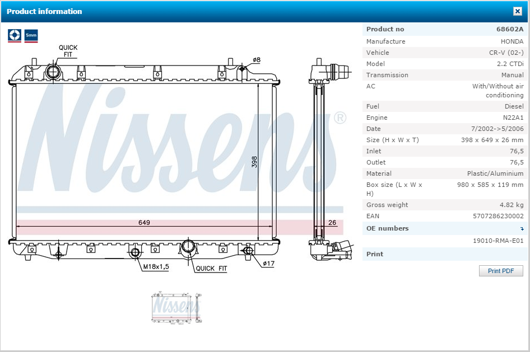Click the Inlet row label
This screenshot has width=530, height=352.
(374, 151)
